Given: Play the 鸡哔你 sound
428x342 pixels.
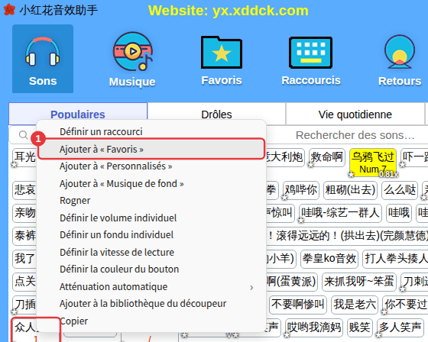Looking at the screenshot, I should tap(301, 189).
